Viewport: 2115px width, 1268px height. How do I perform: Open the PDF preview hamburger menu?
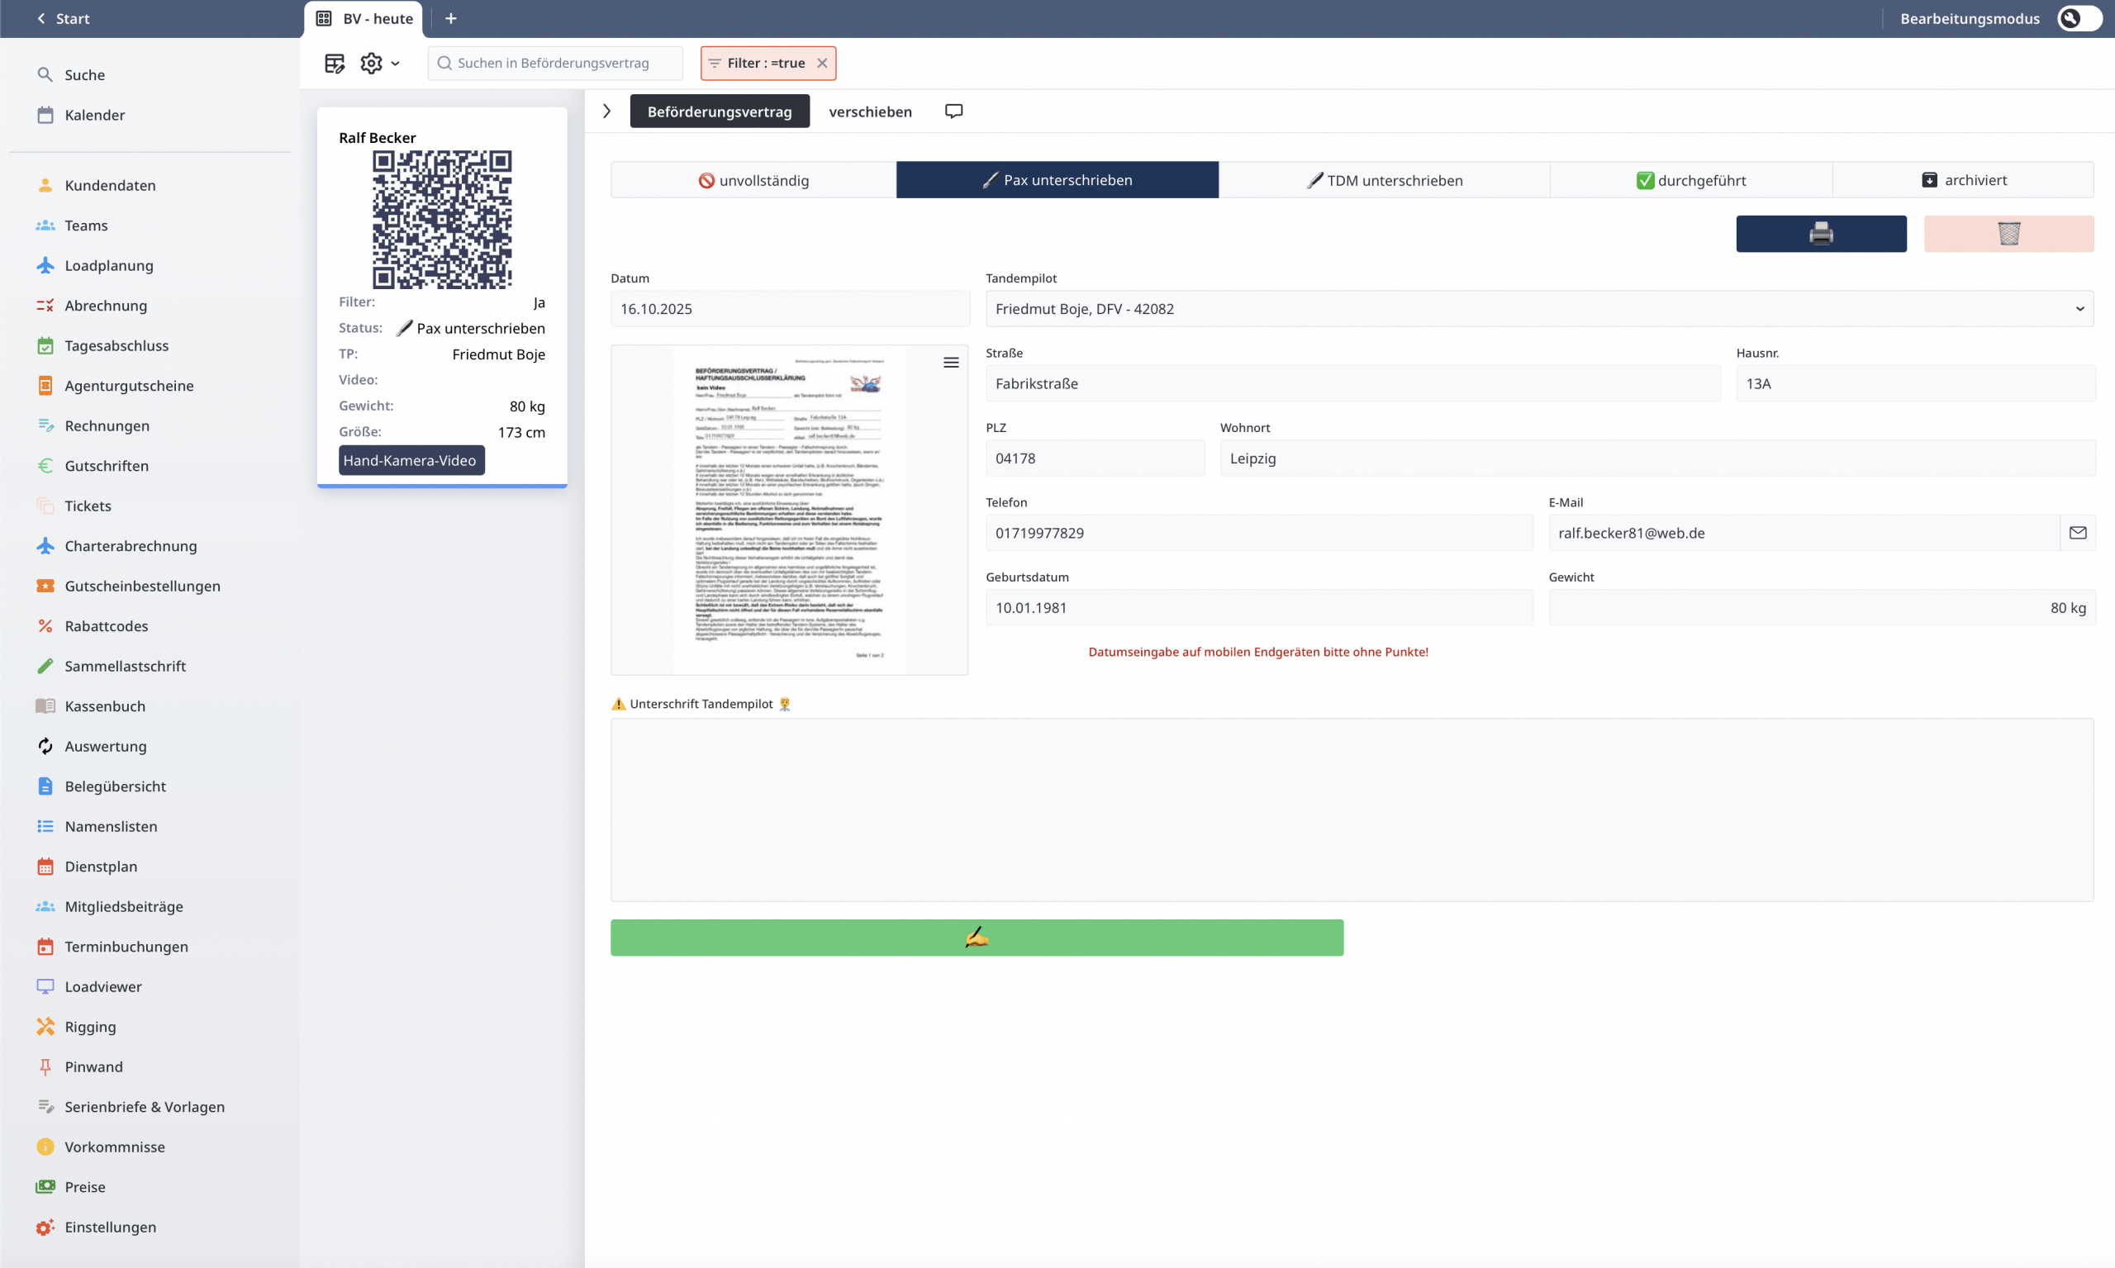(950, 363)
